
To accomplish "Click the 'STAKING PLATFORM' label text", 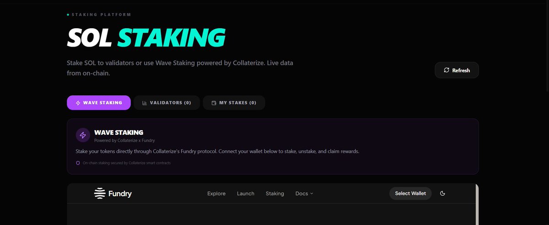I will 102,15.
